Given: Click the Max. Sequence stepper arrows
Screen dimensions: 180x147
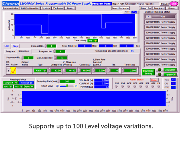Looking at the screenshot, I should point(55,58).
